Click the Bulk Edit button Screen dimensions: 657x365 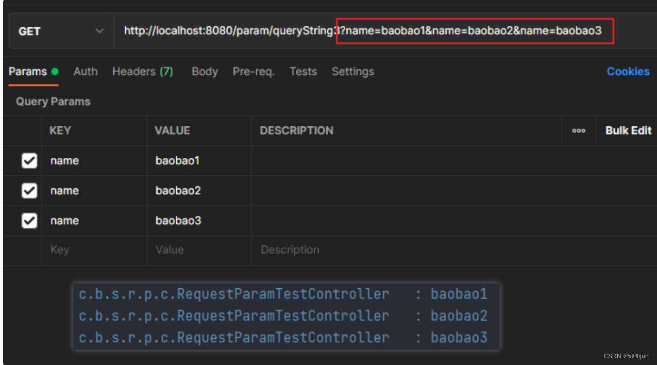tap(628, 130)
